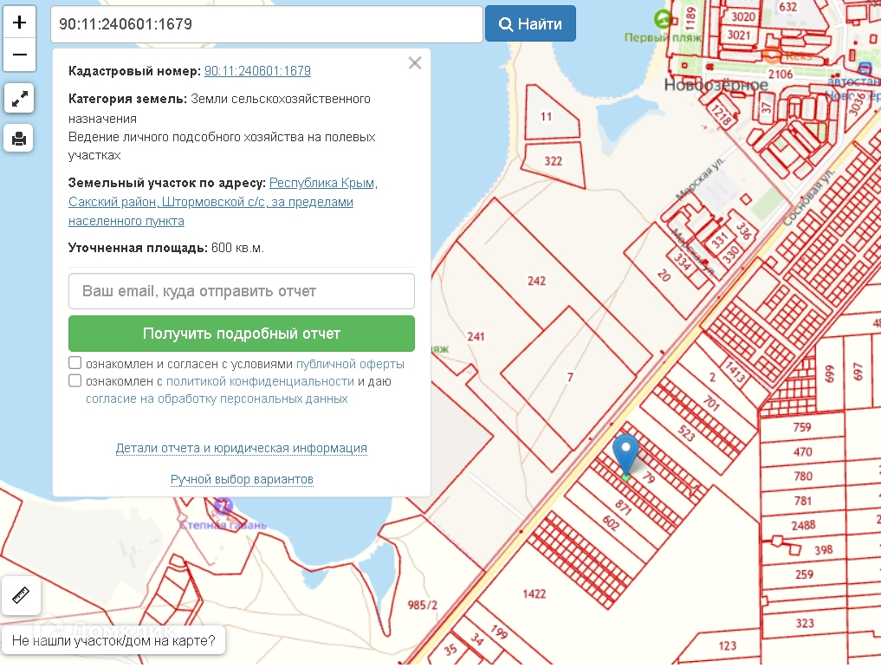This screenshot has width=881, height=668.
Task: Select parcel 199 on the map
Action: tap(498, 632)
